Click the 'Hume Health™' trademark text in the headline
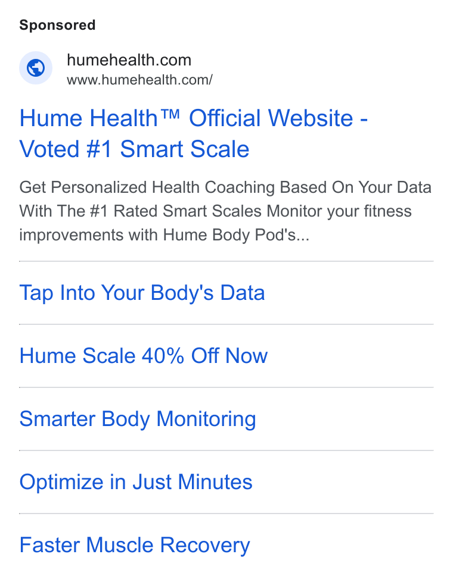This screenshot has height=576, width=453. 100,118
